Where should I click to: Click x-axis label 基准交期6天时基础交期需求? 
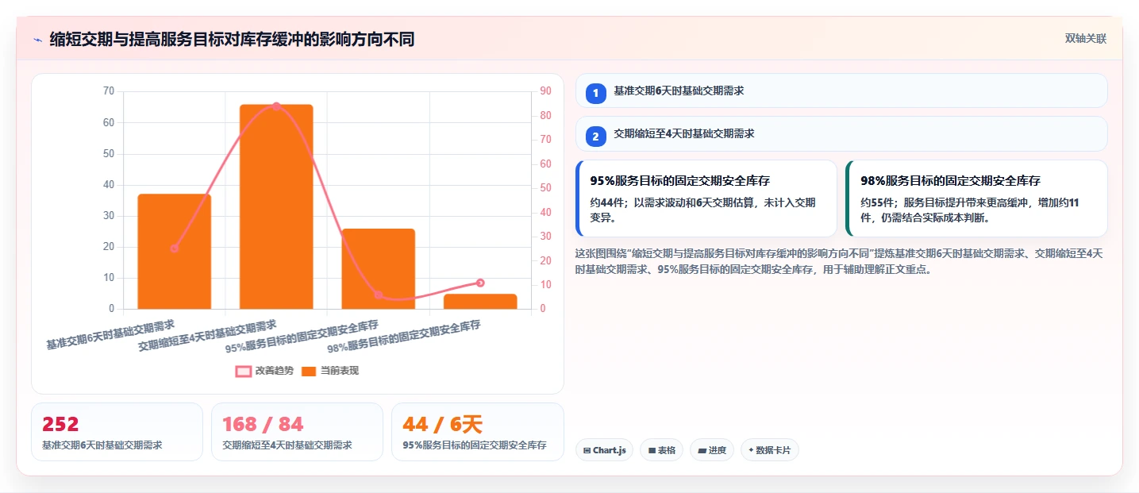tap(110, 335)
